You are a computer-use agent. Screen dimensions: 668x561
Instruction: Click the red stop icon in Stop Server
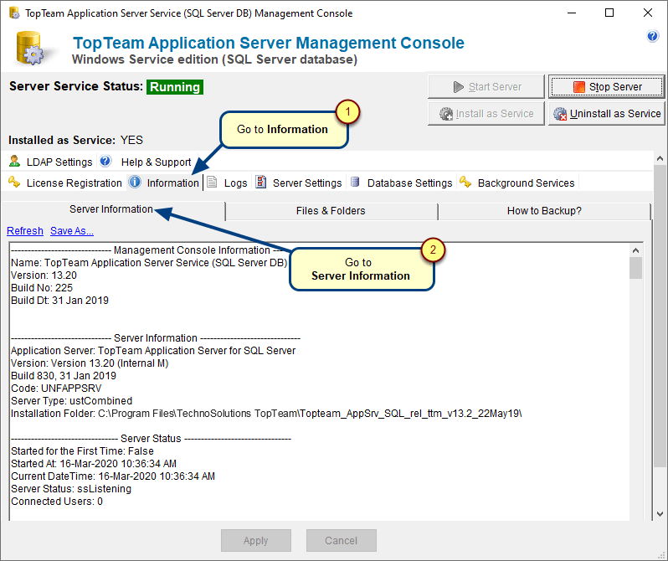[579, 87]
